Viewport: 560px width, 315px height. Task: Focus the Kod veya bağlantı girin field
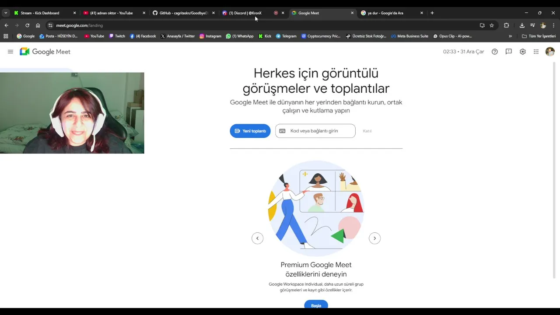click(315, 131)
